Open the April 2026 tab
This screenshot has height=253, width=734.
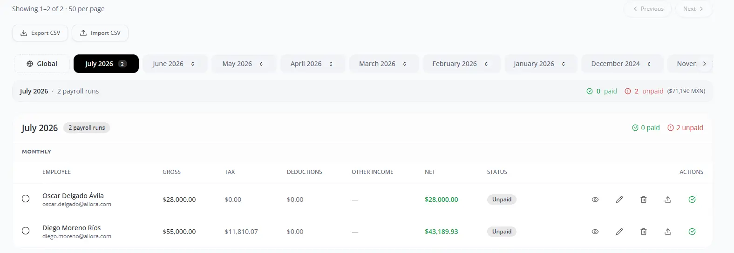pos(313,64)
